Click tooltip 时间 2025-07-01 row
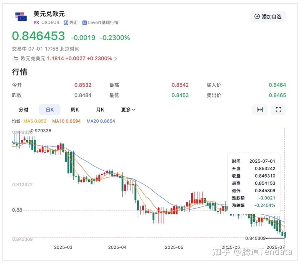300x264 pixels. point(254,161)
